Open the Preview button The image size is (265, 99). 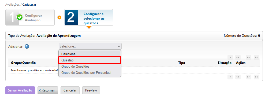coord(91,90)
